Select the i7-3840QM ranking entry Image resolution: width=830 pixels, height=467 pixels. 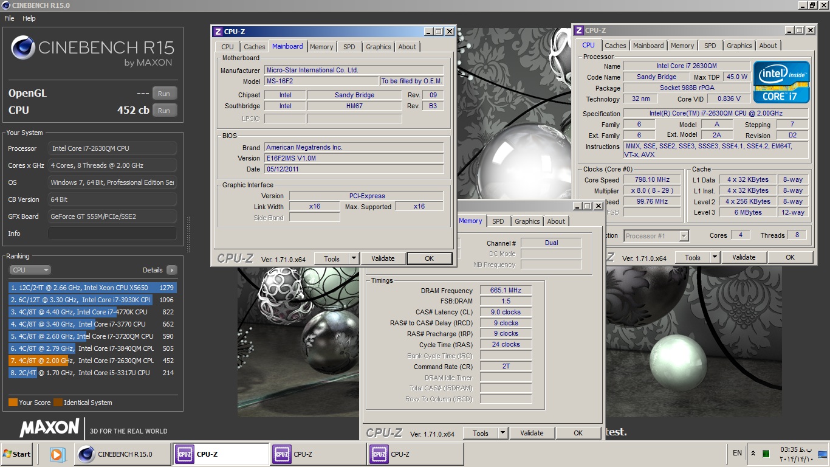pyautogui.click(x=92, y=348)
